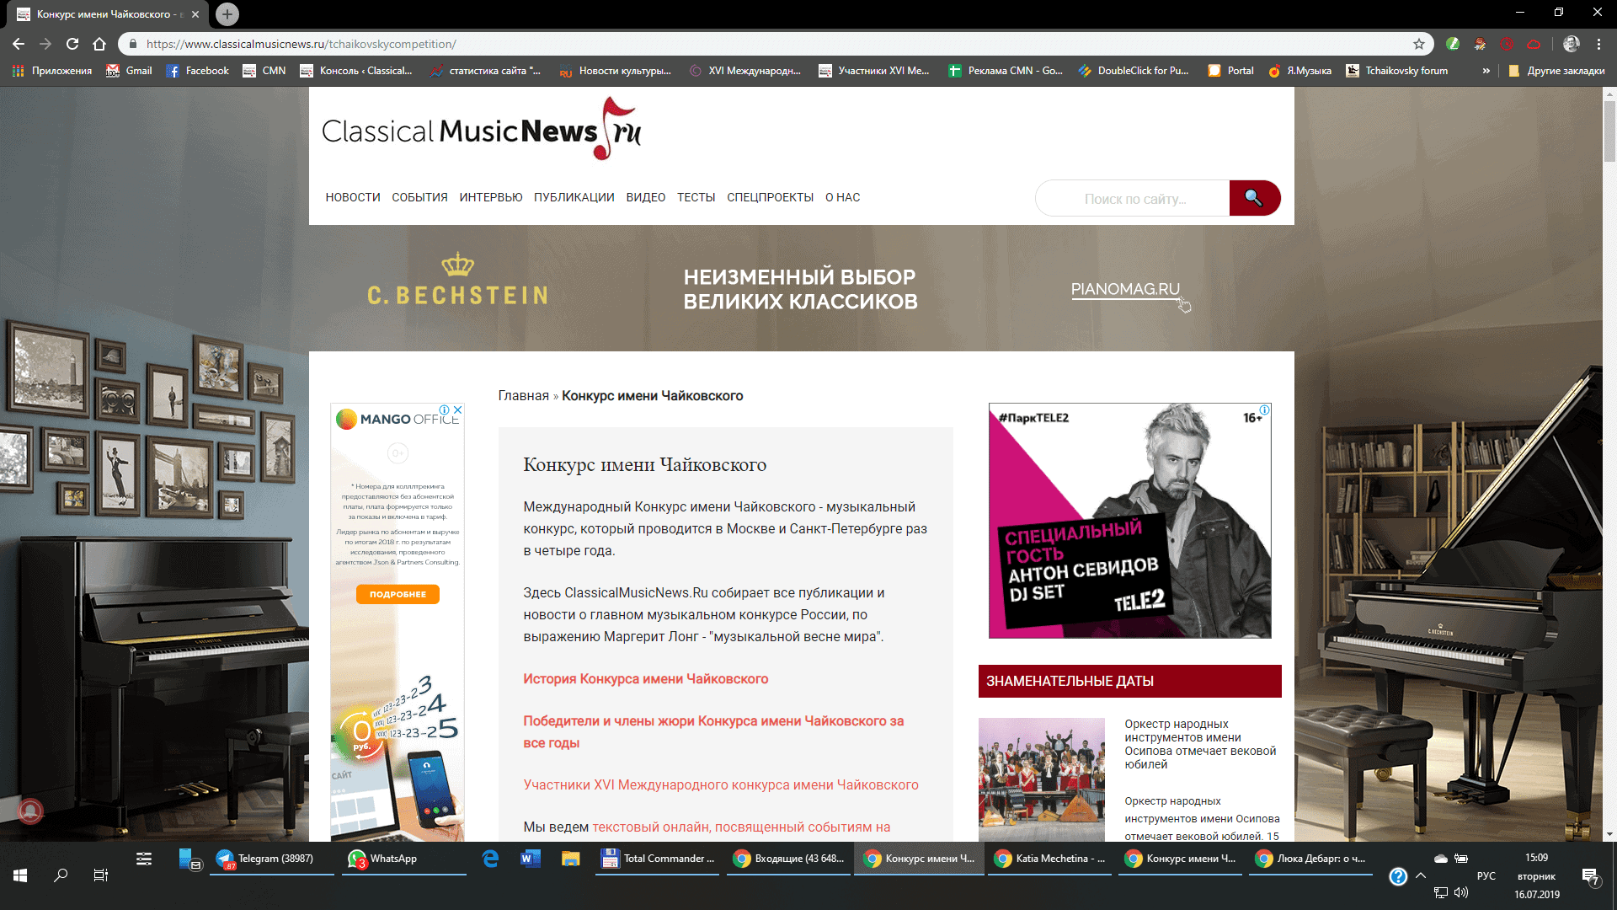Open the Оркестр народных инструментов thumbnail

coord(1041,779)
